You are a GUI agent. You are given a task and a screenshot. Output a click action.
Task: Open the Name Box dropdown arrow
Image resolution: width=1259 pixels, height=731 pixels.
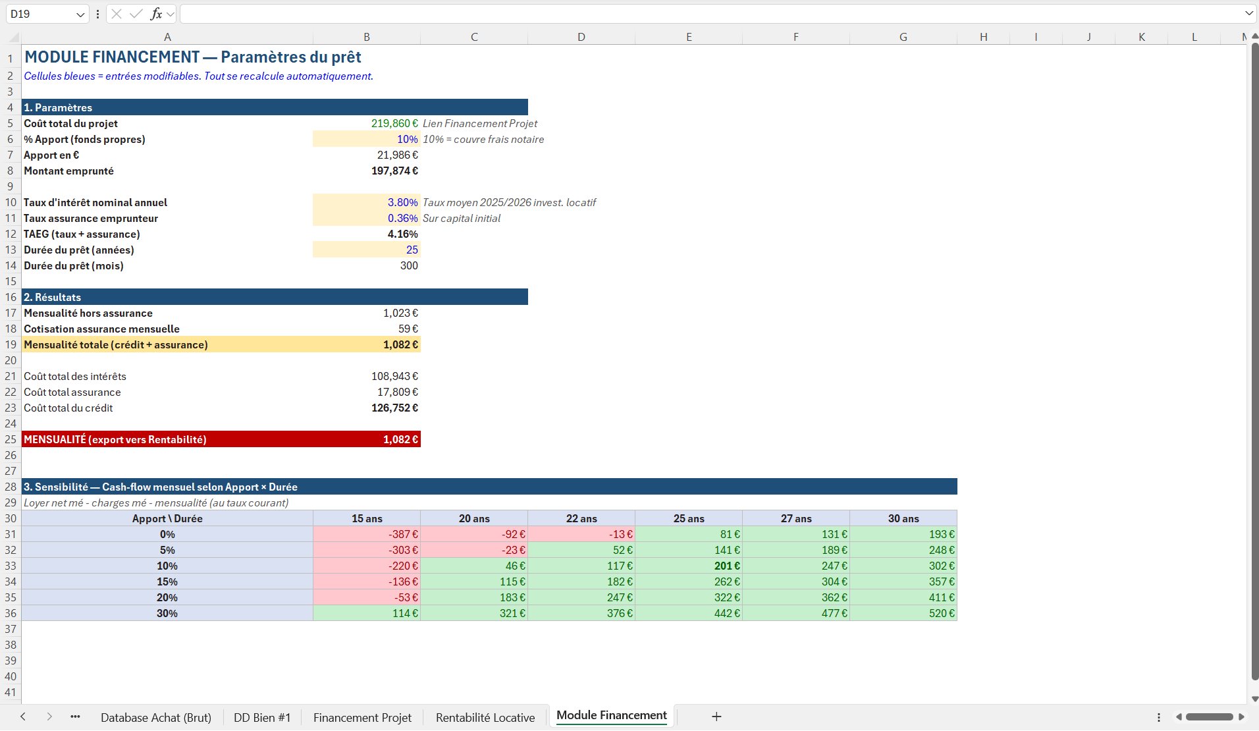[80, 14]
